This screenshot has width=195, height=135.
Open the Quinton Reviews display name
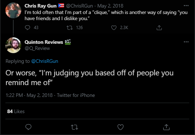pyautogui.click(x=44, y=42)
